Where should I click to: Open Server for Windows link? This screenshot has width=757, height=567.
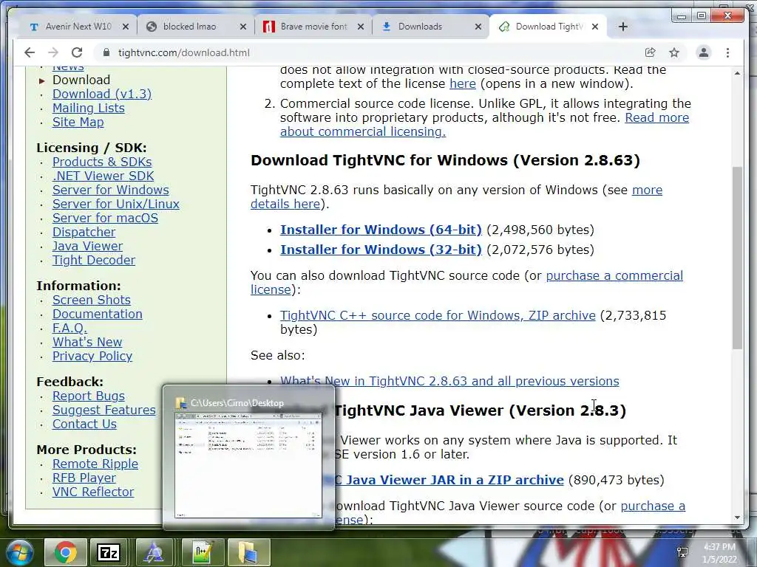point(111,190)
